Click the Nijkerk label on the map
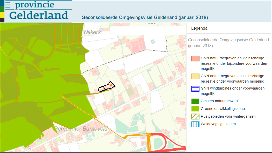This screenshot has width=272, height=153. coord(92,32)
